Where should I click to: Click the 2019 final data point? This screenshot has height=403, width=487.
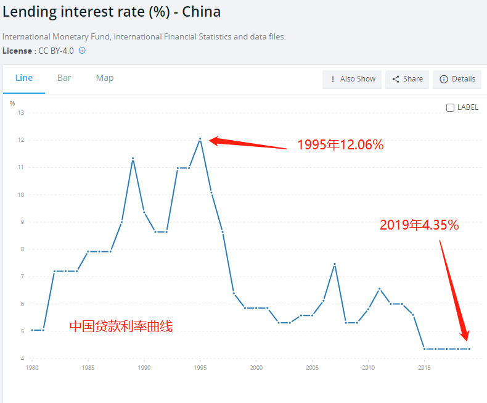[x=469, y=349]
